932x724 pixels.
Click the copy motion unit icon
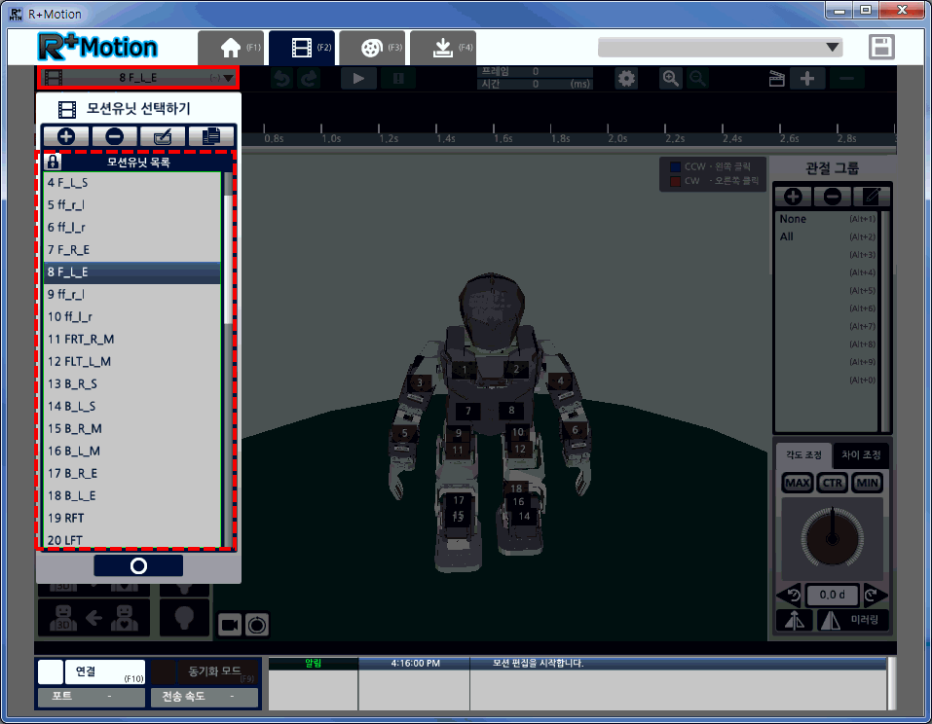point(210,137)
